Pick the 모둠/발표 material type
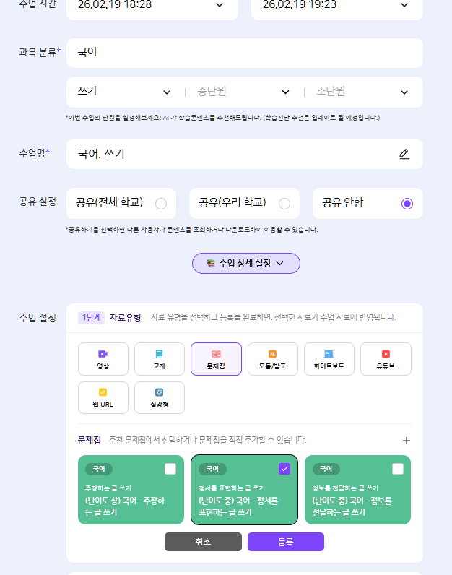This screenshot has width=452, height=575. click(x=272, y=359)
